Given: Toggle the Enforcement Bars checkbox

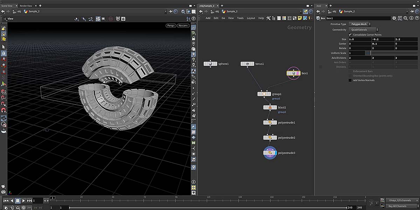Looking at the screenshot, I should pos(350,71).
